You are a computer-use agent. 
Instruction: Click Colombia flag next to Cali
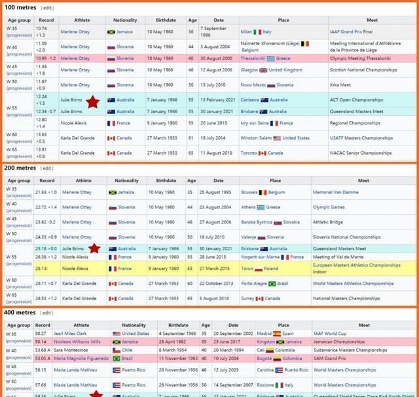pyautogui.click(x=270, y=350)
